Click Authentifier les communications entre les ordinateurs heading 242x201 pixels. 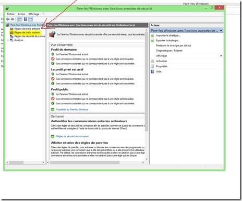pos(89,121)
